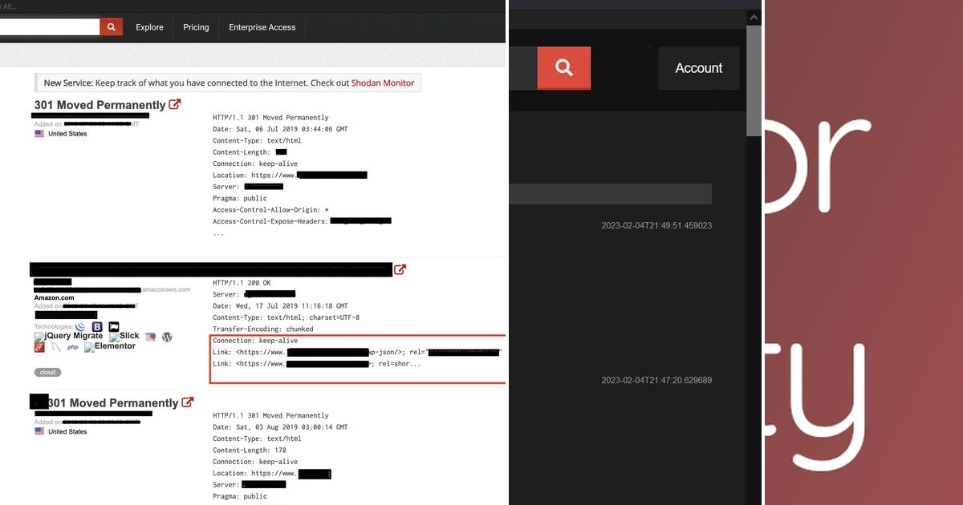Click the large red search button
The width and height of the screenshot is (963, 505).
[x=563, y=68]
